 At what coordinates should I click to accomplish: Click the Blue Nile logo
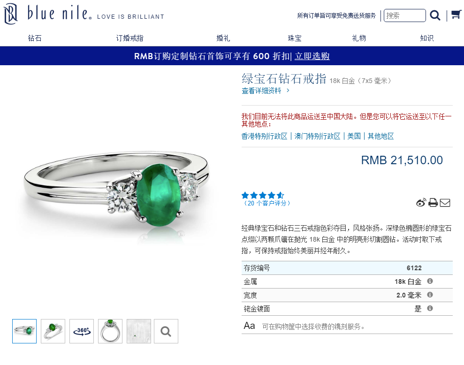coord(47,14)
